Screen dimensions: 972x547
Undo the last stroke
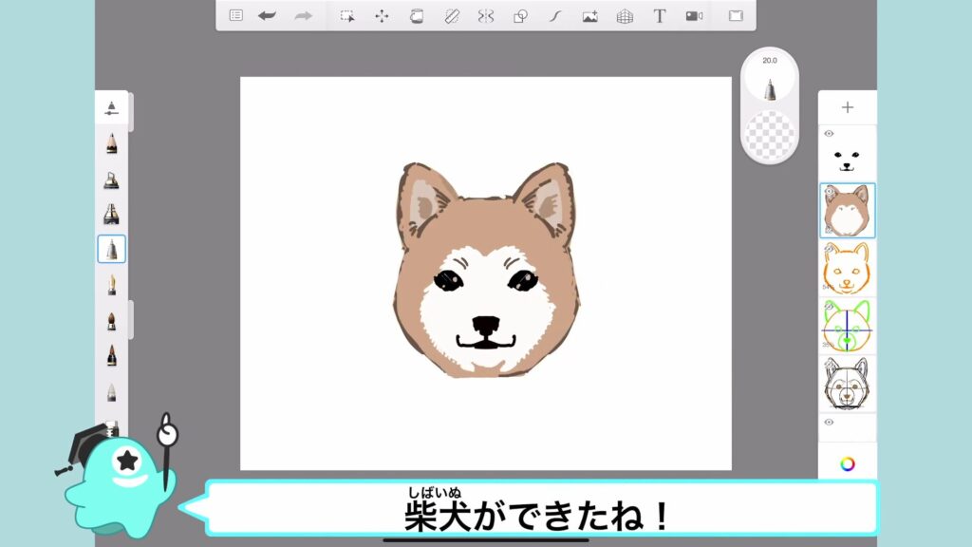268,15
